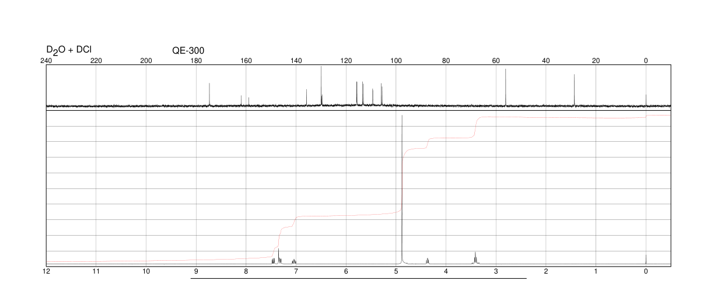The width and height of the screenshot is (714, 308).
Task: Select the 220 tick label on carbon axis
Action: (96, 61)
